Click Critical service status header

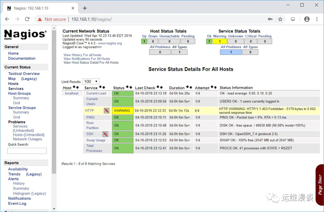tap(250, 36)
